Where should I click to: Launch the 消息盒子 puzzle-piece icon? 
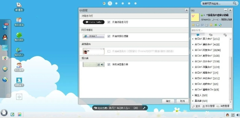19,80
